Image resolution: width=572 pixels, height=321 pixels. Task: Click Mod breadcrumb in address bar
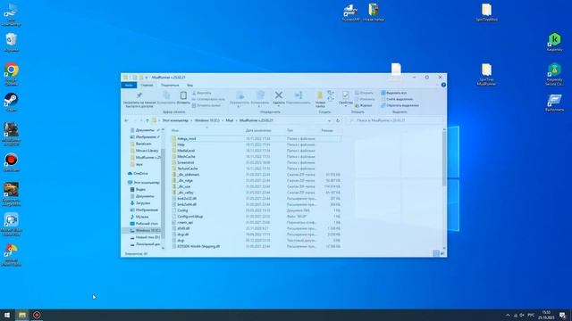pos(229,120)
